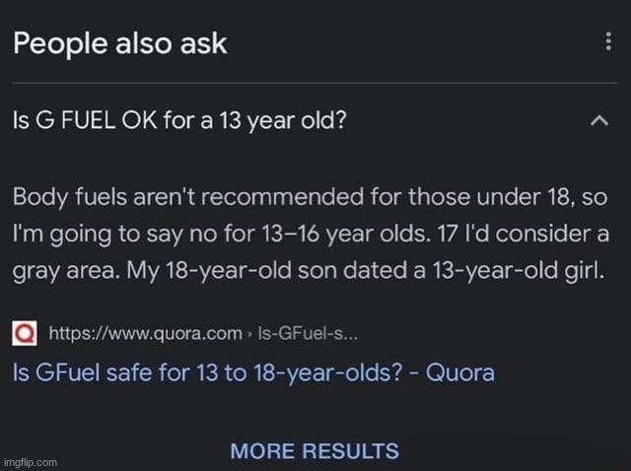Open 'Is GFuel safe for 13 to 18-year-olds?' link
Image resolution: width=631 pixels, height=471 pixels.
pos(254,372)
